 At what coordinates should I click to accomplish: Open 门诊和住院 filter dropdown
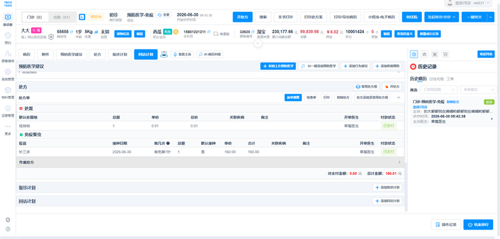[x=439, y=90]
